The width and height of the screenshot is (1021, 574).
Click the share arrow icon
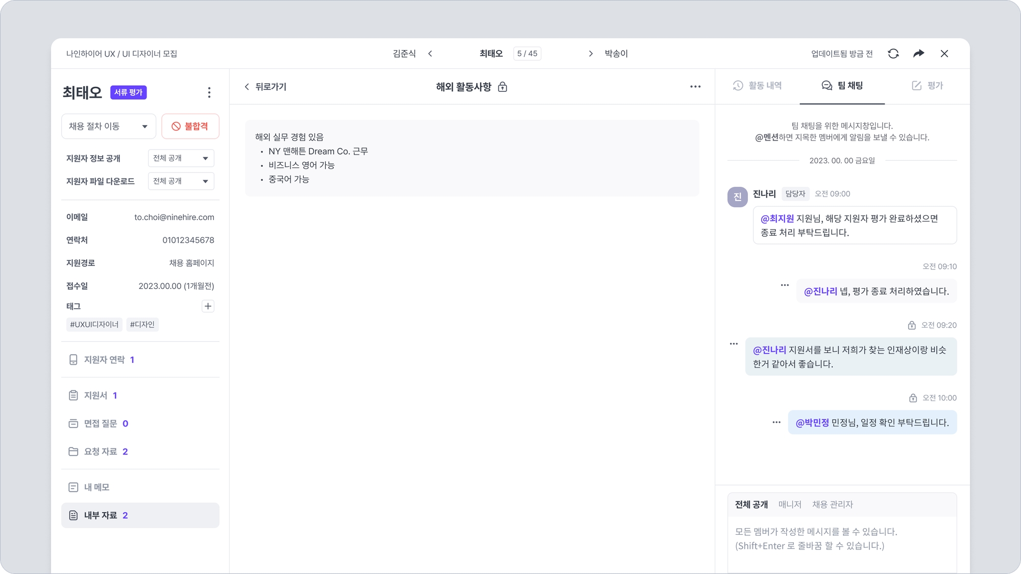point(918,54)
